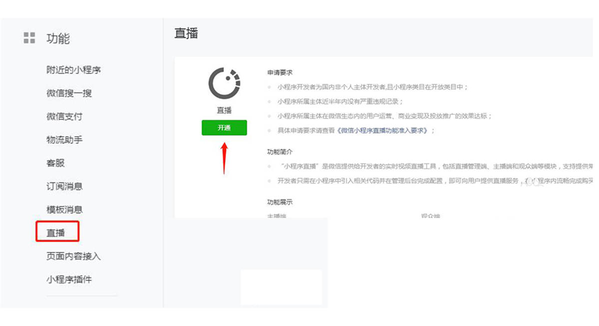Click requirement text about 国内非个人主体开发者
The height and width of the screenshot is (326, 599).
click(373, 87)
